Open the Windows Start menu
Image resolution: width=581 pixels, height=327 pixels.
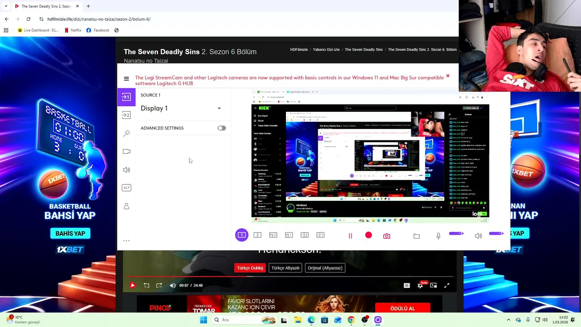point(203,320)
